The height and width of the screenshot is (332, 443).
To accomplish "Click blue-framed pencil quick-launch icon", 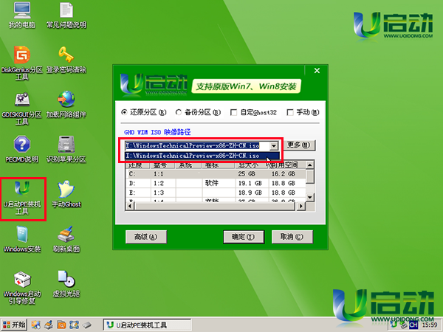I will tap(74, 325).
